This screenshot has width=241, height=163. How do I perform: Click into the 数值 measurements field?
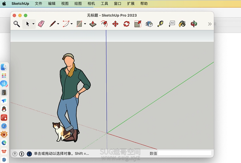coord(185,153)
